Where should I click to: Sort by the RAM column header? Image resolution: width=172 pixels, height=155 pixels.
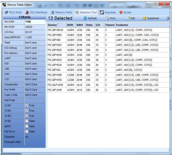[x=81, y=25]
